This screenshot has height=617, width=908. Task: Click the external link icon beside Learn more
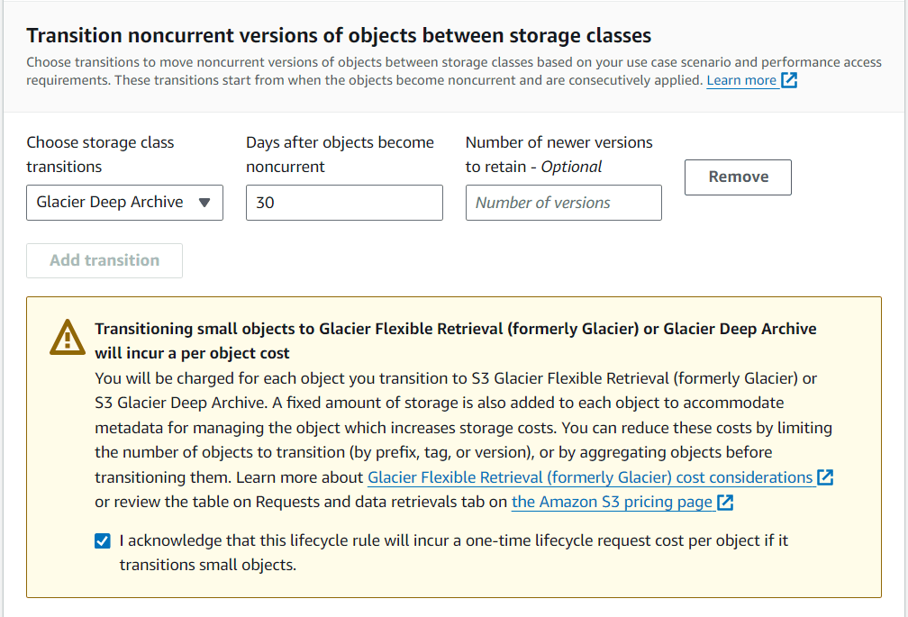click(x=789, y=80)
